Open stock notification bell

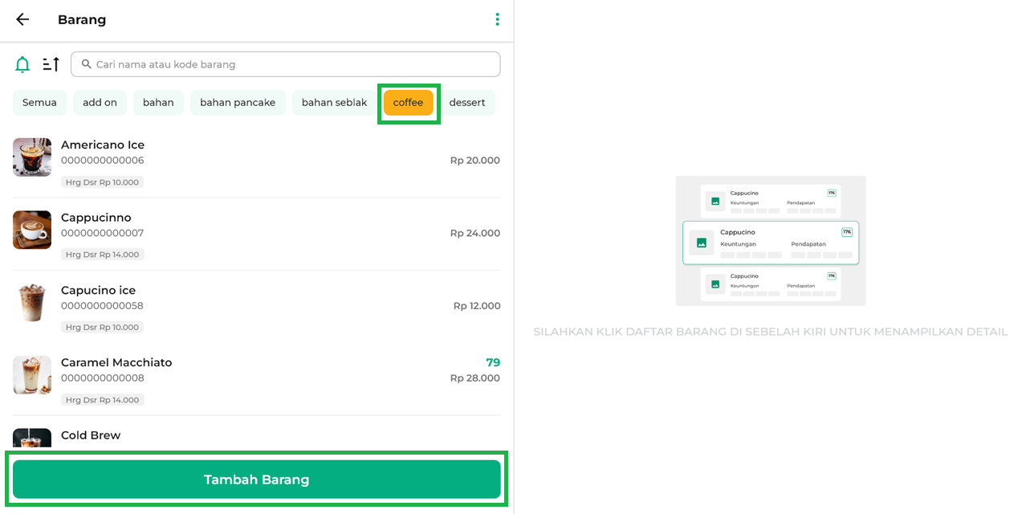(x=22, y=64)
